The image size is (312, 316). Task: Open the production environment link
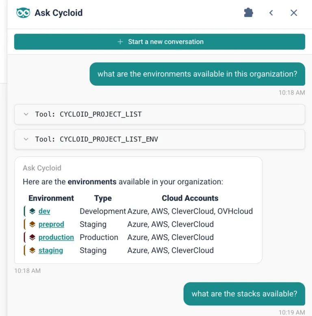(56, 237)
